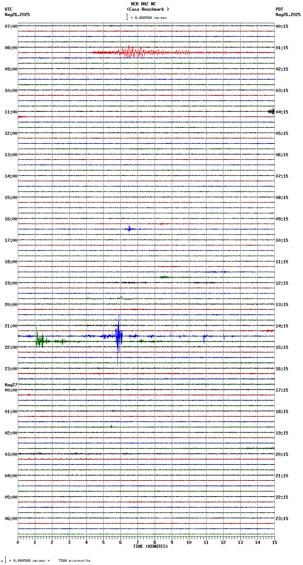Click the 04:15 PDT row label
303x565 pixels.
tap(282, 112)
